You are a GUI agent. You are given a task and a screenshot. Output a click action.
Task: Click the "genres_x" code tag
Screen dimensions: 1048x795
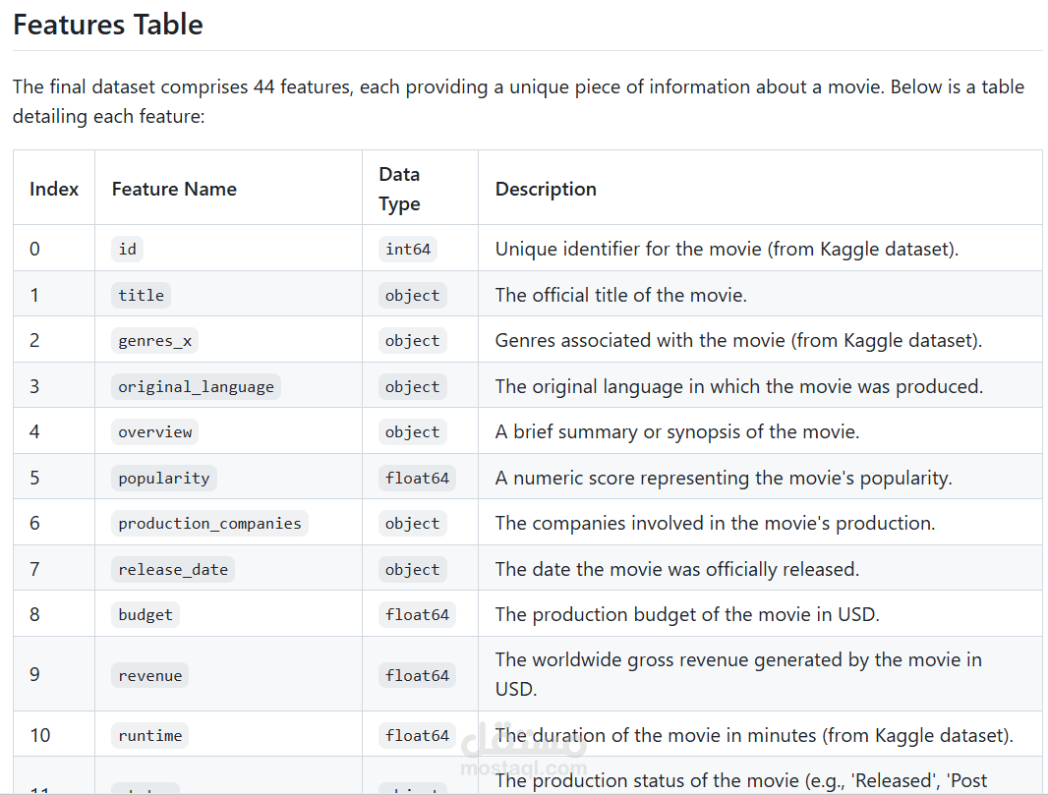(x=155, y=340)
